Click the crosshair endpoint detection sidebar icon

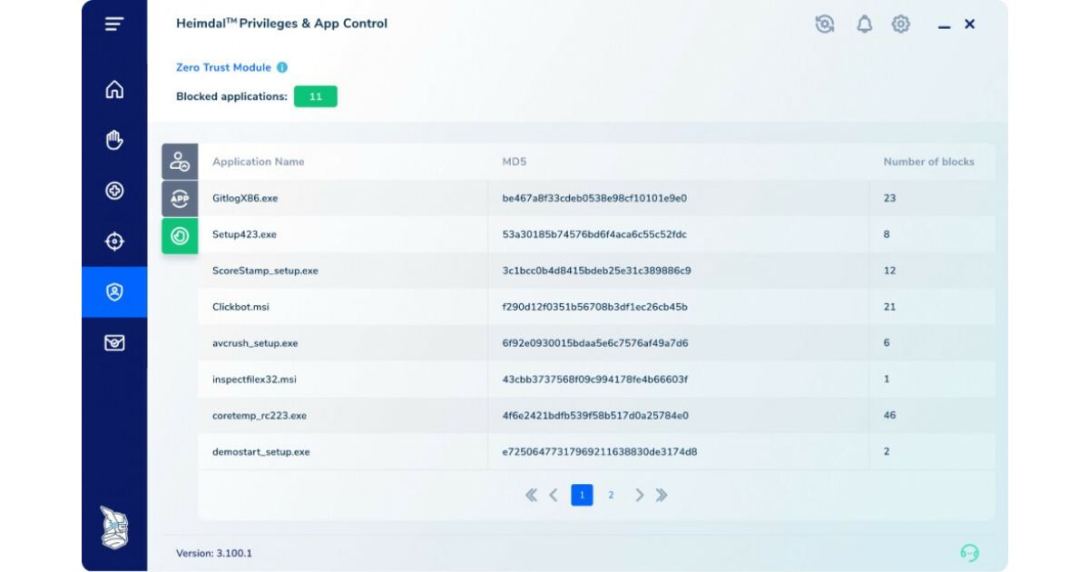point(114,242)
